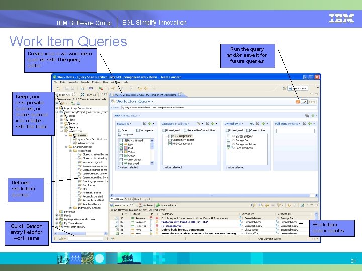Image resolution: width=362 pixels, height=271 pixels.
Task: Open the Work Item Query header dropdown
Action: click(x=153, y=101)
